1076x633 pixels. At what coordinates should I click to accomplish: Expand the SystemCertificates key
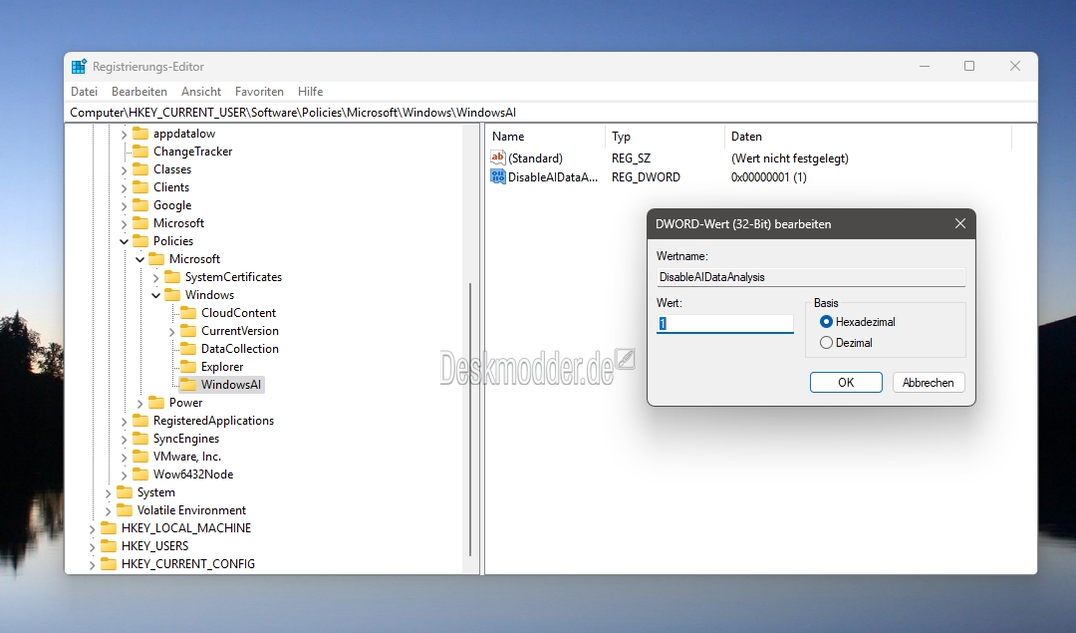(x=155, y=277)
